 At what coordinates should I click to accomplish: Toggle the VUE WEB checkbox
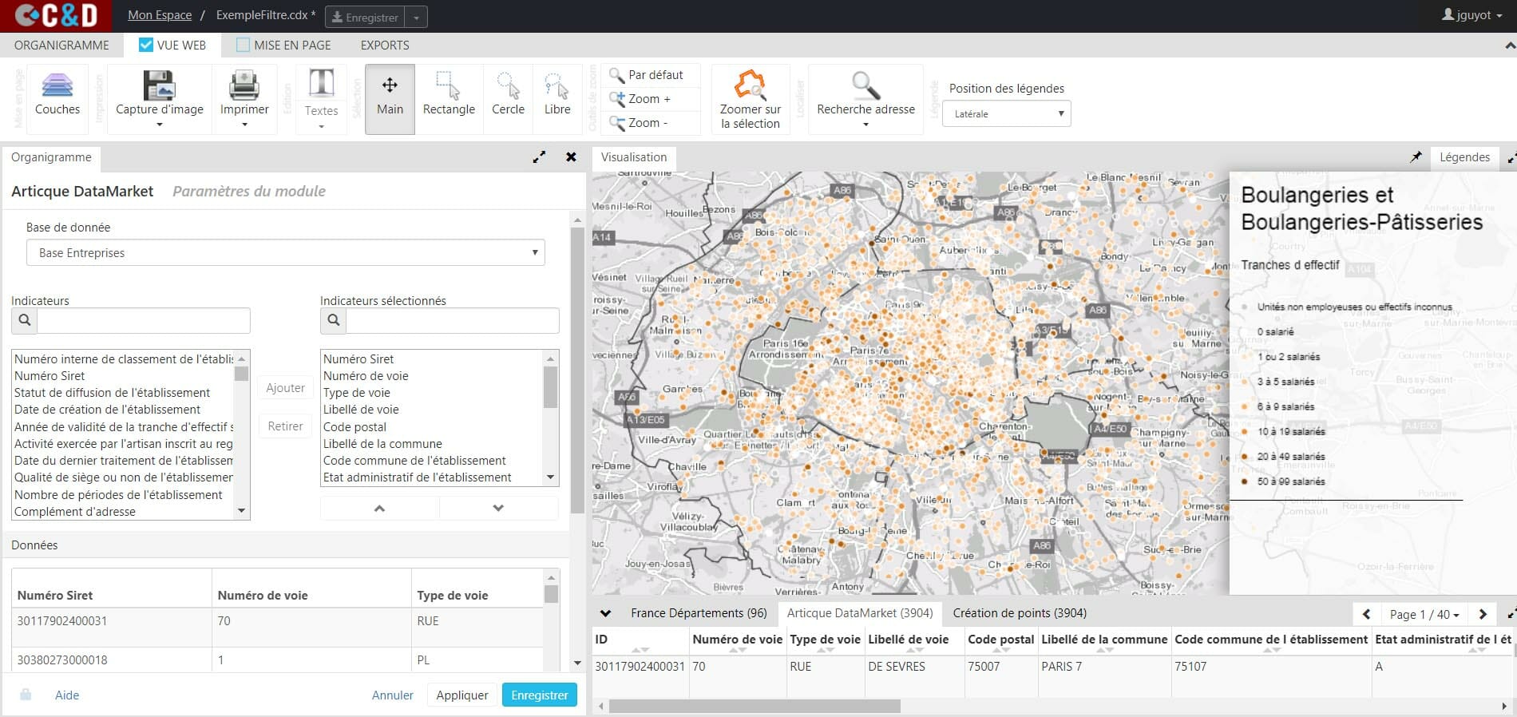(145, 45)
